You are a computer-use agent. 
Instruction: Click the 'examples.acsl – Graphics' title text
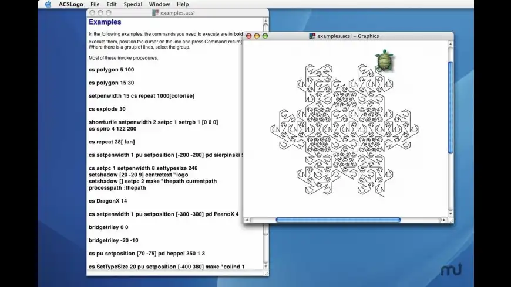click(348, 36)
